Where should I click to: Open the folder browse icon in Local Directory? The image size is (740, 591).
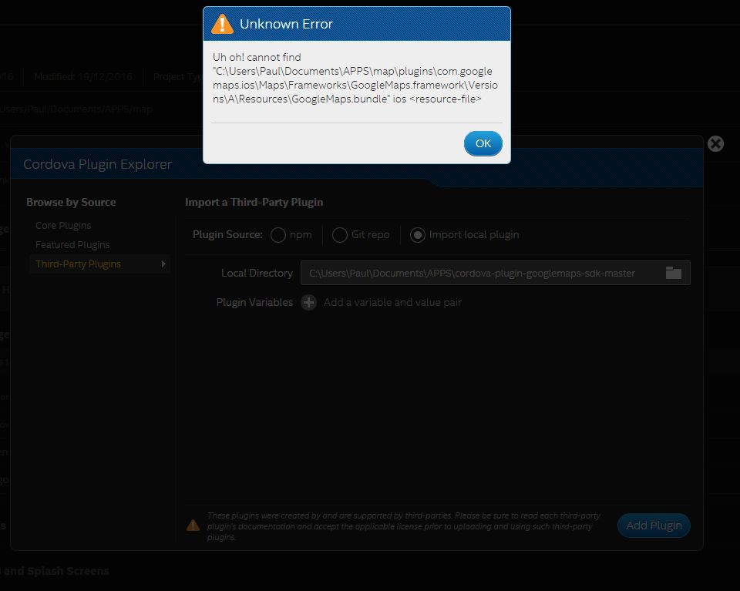[x=674, y=273]
